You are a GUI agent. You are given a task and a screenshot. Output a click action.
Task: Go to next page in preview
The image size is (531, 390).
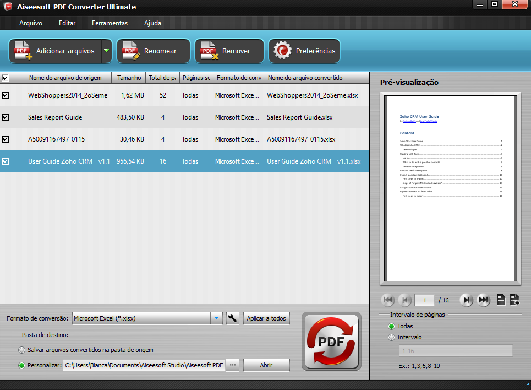click(466, 300)
